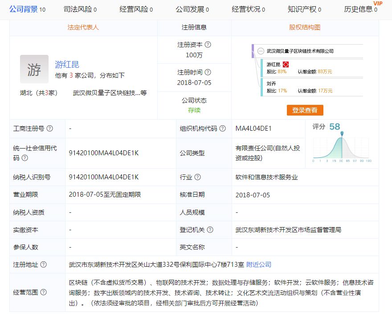The image size is (392, 323).
Task: Click help icon beside 统一社会信用代码
Action: pyautogui.click(x=25, y=158)
